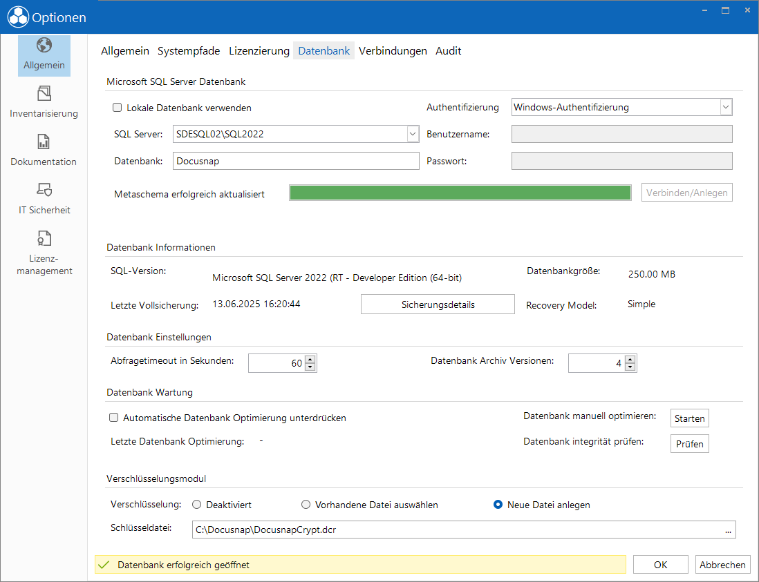The width and height of the screenshot is (759, 582).
Task: Click the Verbinden/Anlegen button
Action: pos(687,193)
